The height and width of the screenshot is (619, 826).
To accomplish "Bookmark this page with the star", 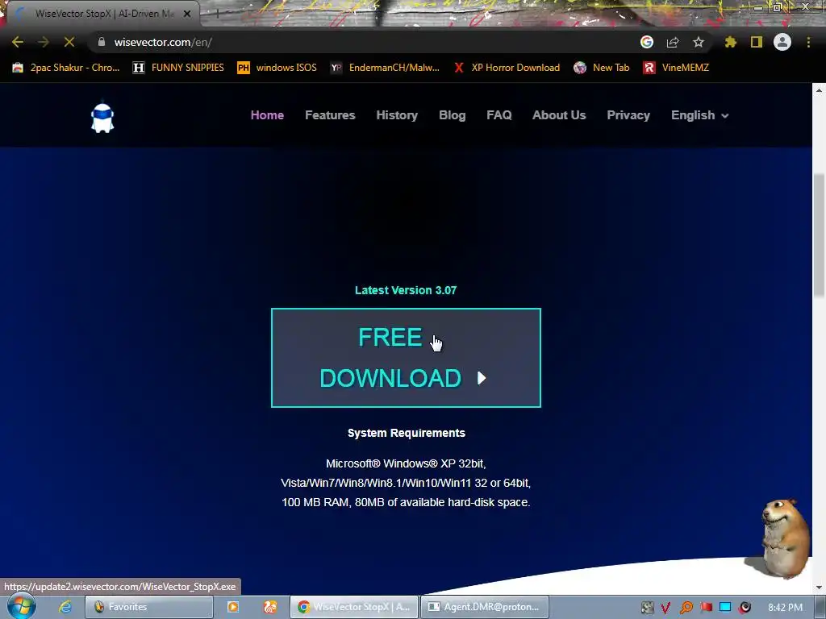I will (x=699, y=42).
